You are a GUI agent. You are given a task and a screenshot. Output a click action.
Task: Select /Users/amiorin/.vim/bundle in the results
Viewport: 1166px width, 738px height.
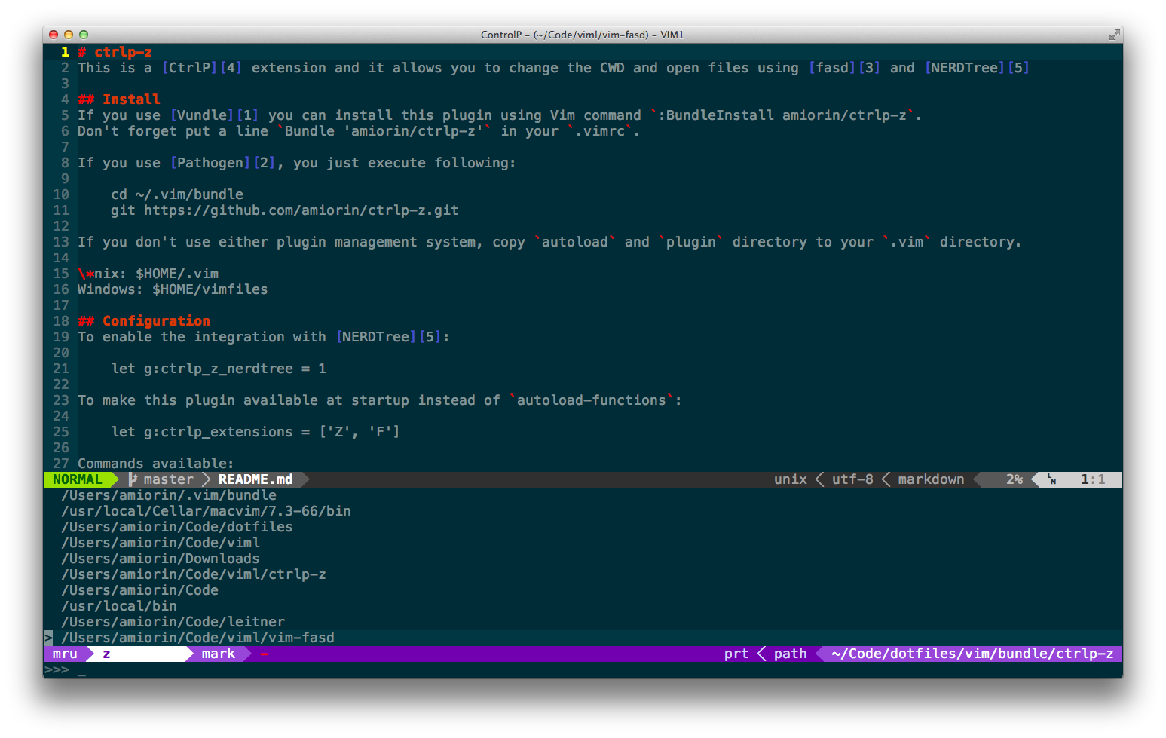169,495
